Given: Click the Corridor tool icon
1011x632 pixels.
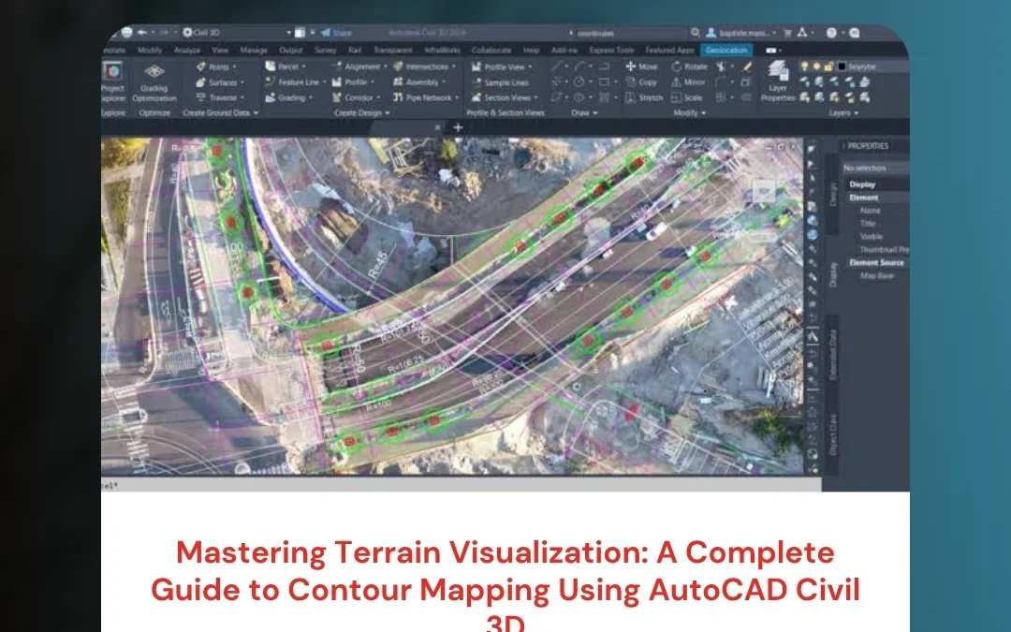Looking at the screenshot, I should (x=337, y=97).
